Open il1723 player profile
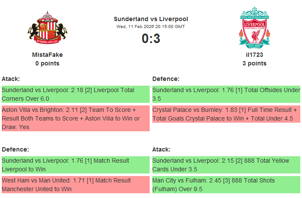The height and width of the screenshot is (198, 302). pos(255,55)
